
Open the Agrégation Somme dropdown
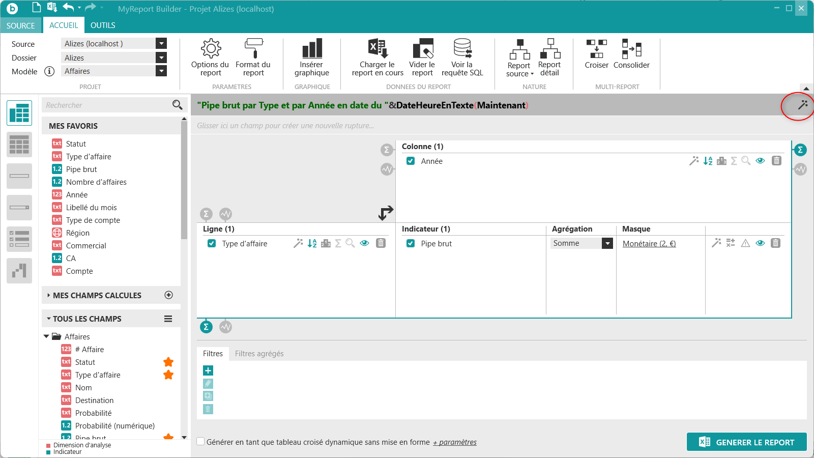tap(607, 243)
